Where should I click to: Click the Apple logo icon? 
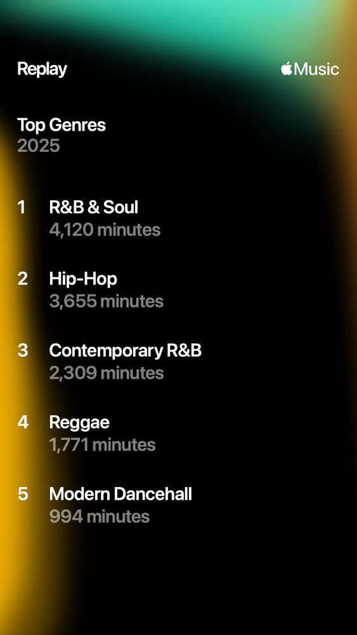pos(287,69)
